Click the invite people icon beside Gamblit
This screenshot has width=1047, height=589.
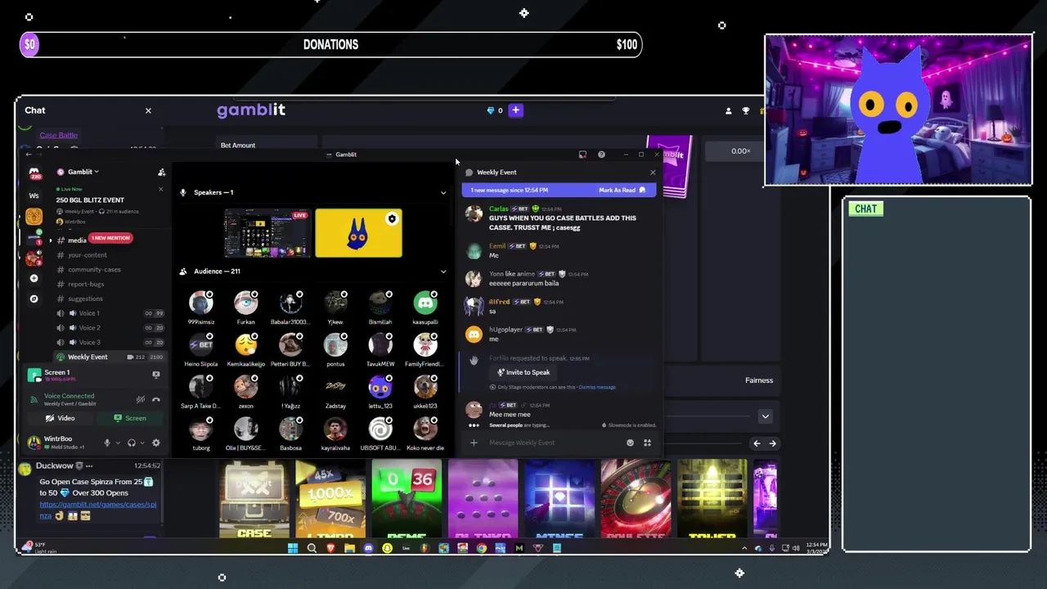(x=161, y=172)
